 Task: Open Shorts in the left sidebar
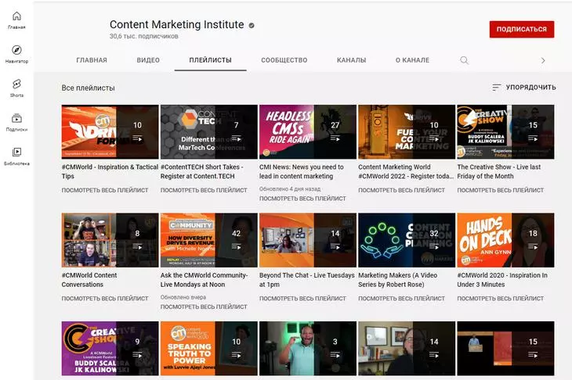(x=16, y=88)
